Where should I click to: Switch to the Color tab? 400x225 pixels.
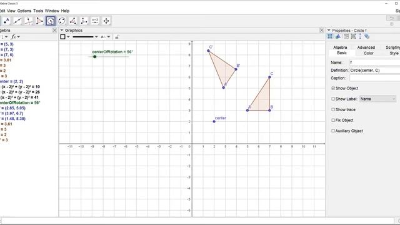point(368,53)
